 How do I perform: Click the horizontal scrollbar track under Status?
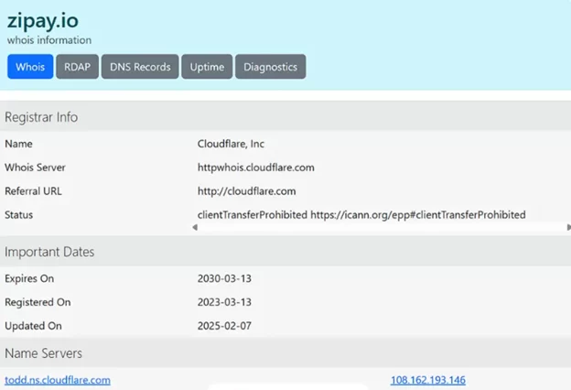[382, 227]
